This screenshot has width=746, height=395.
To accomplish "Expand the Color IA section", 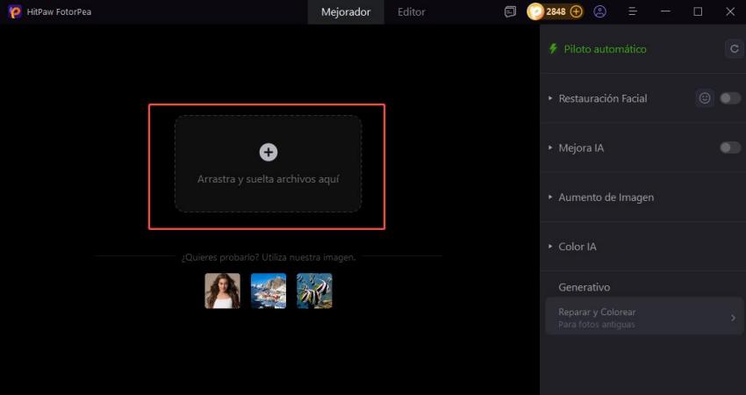I will 577,247.
